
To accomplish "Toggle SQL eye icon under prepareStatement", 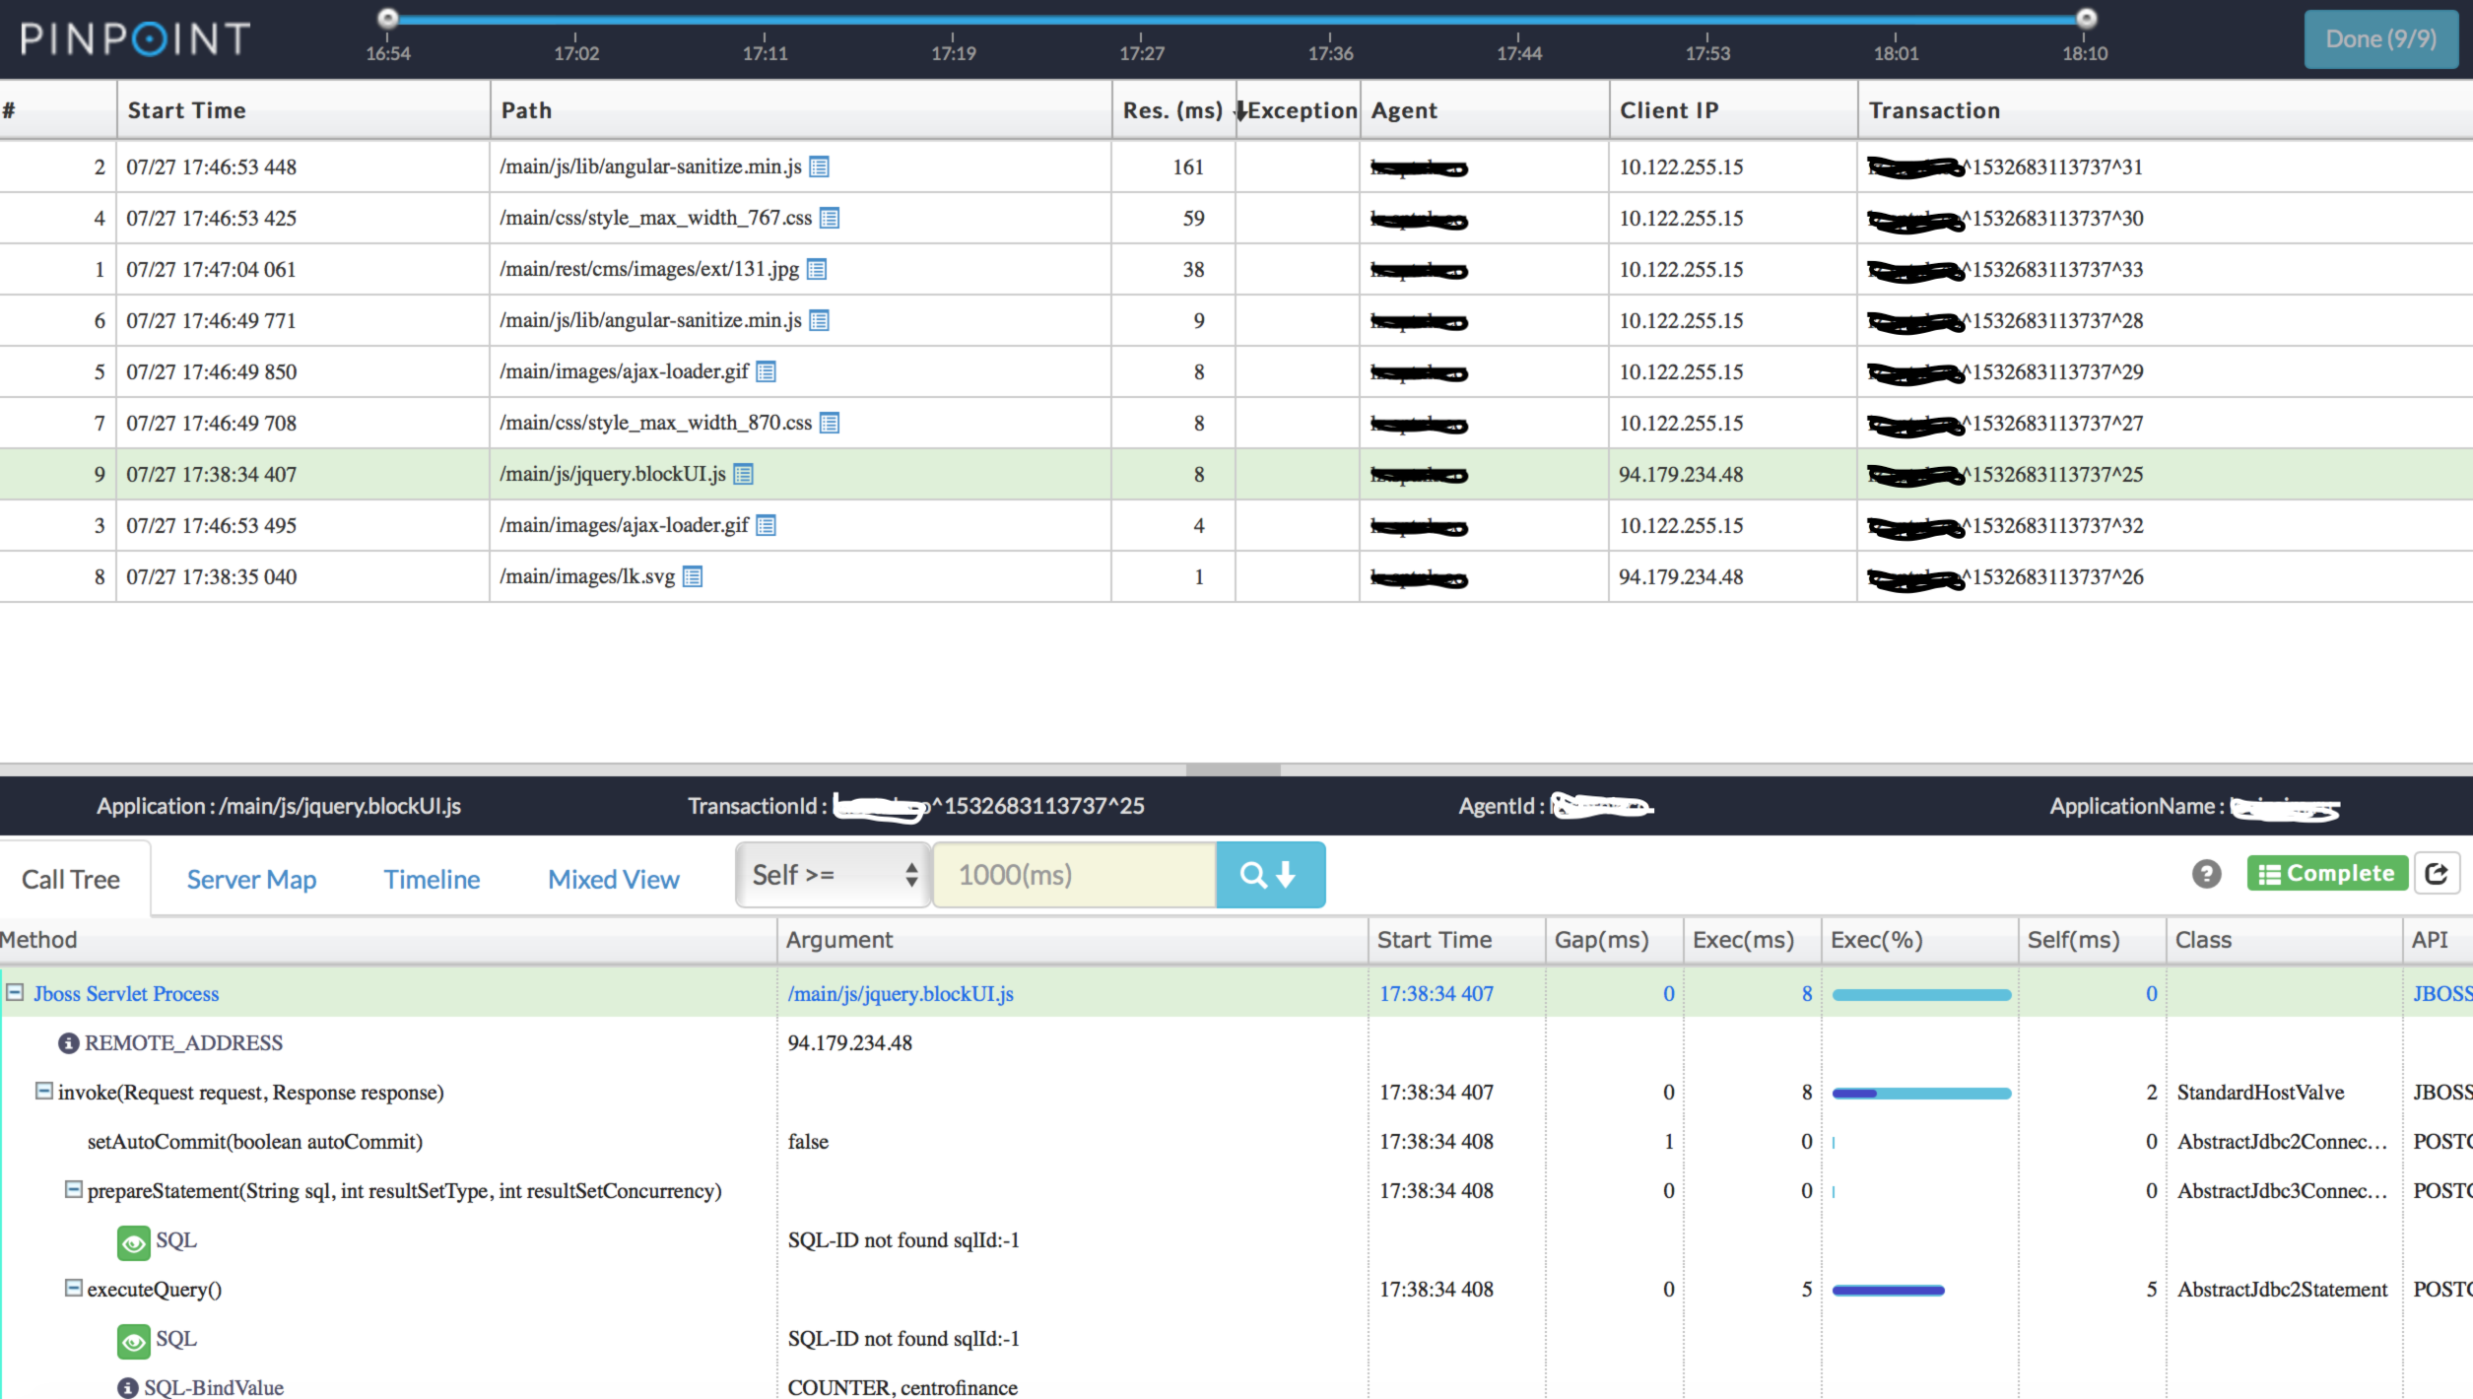I will (133, 1242).
